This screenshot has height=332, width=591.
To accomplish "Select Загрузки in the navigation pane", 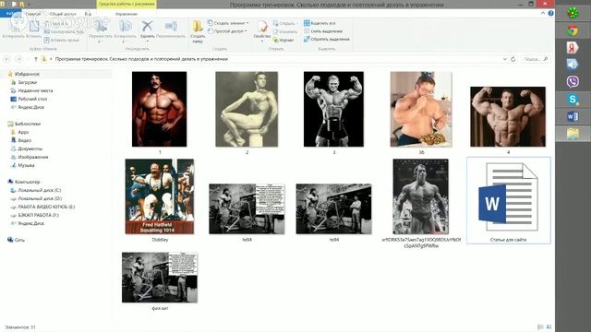I will (x=27, y=82).
